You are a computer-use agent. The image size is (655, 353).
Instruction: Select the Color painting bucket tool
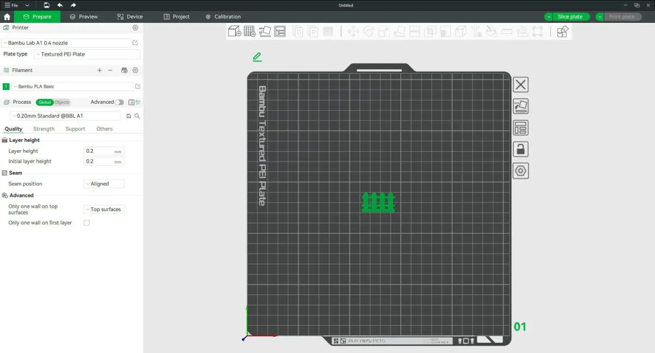pos(491,32)
